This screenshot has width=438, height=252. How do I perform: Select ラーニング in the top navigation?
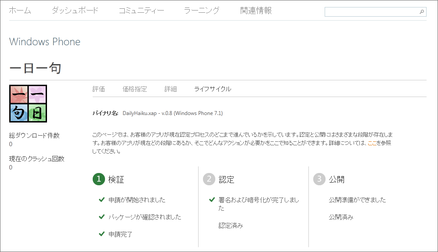pos(202,11)
